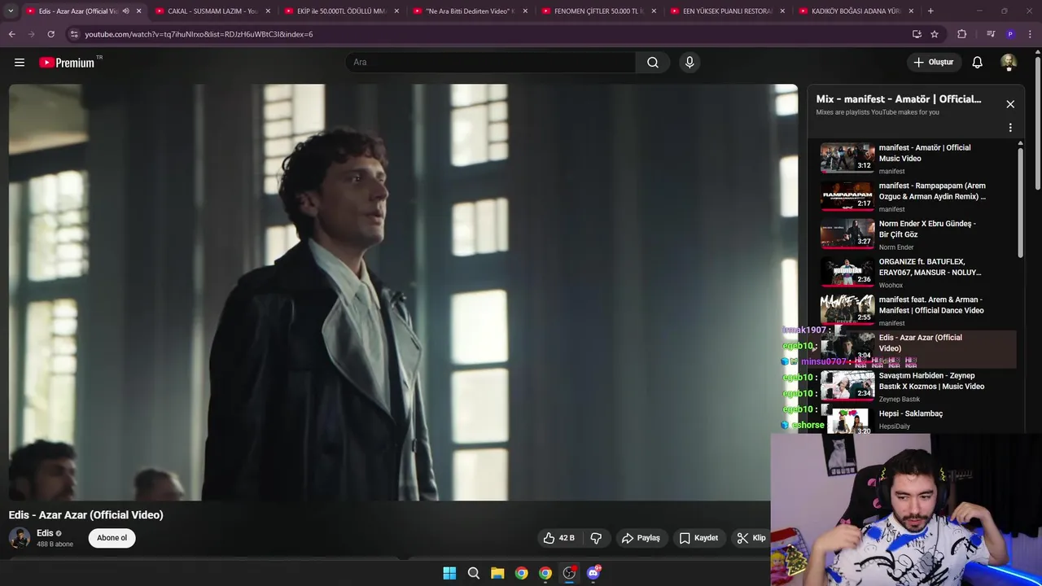Click the video player to pause
Screen dimensions: 1042x586
tap(403, 291)
